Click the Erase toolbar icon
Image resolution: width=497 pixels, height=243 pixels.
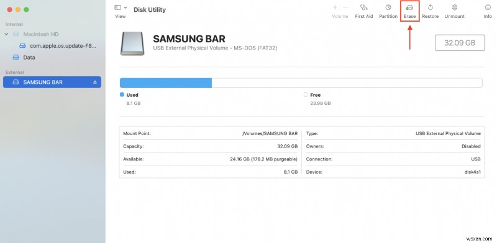pos(409,7)
